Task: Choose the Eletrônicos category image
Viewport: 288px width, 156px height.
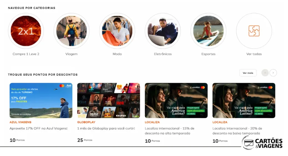Action: tap(163, 31)
